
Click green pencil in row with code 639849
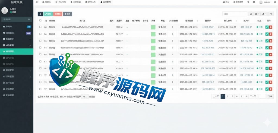tap(267, 68)
